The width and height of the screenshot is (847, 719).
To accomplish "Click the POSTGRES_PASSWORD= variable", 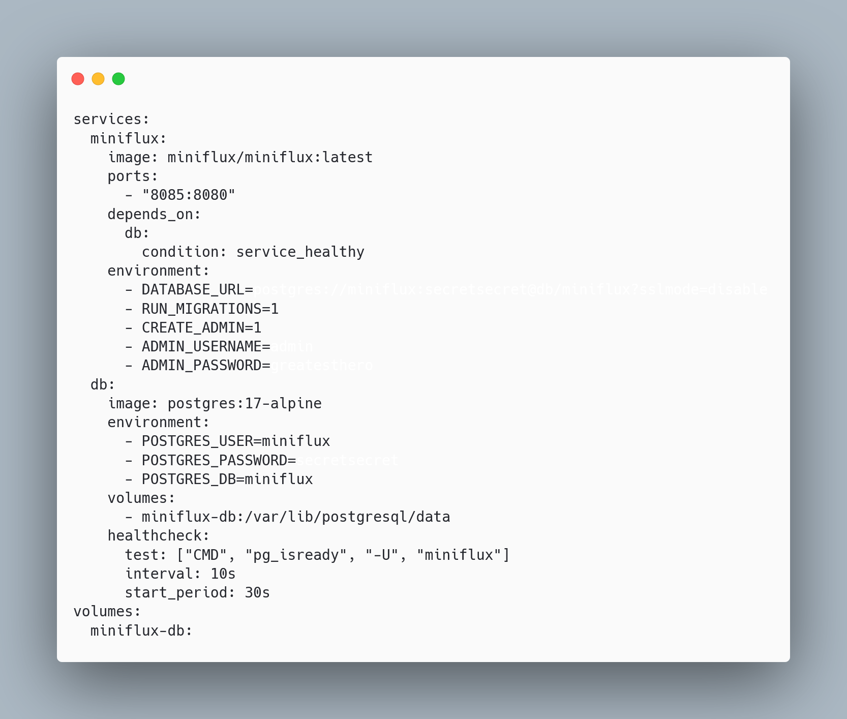I will coord(219,460).
